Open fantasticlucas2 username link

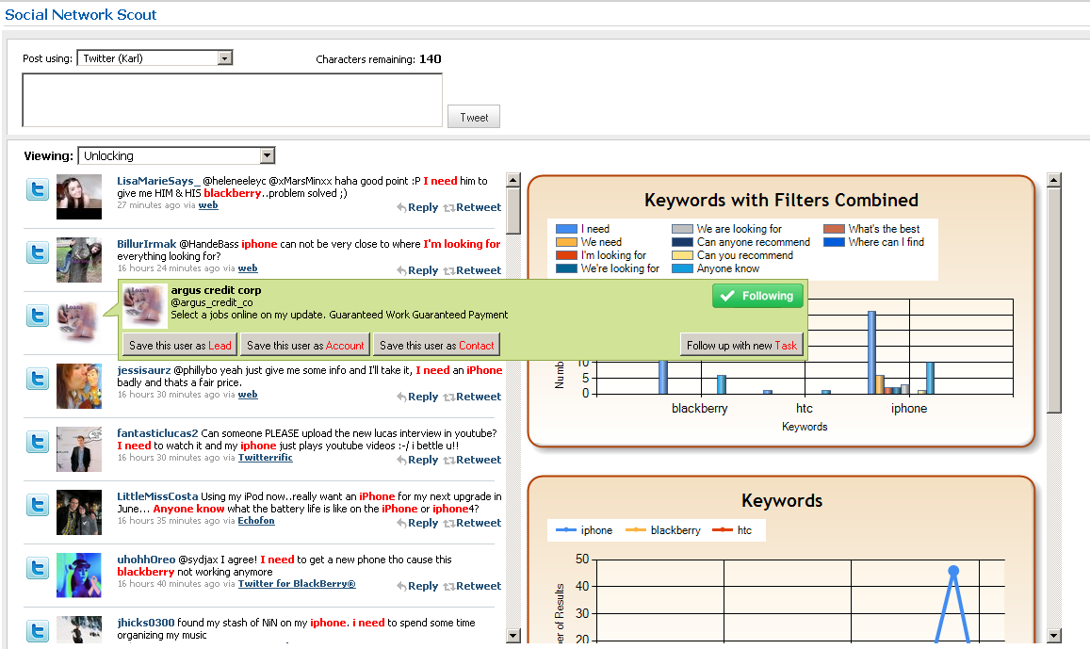click(x=157, y=433)
